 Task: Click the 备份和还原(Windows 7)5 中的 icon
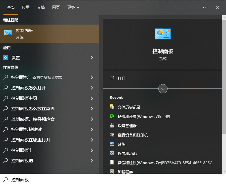tap(112, 116)
